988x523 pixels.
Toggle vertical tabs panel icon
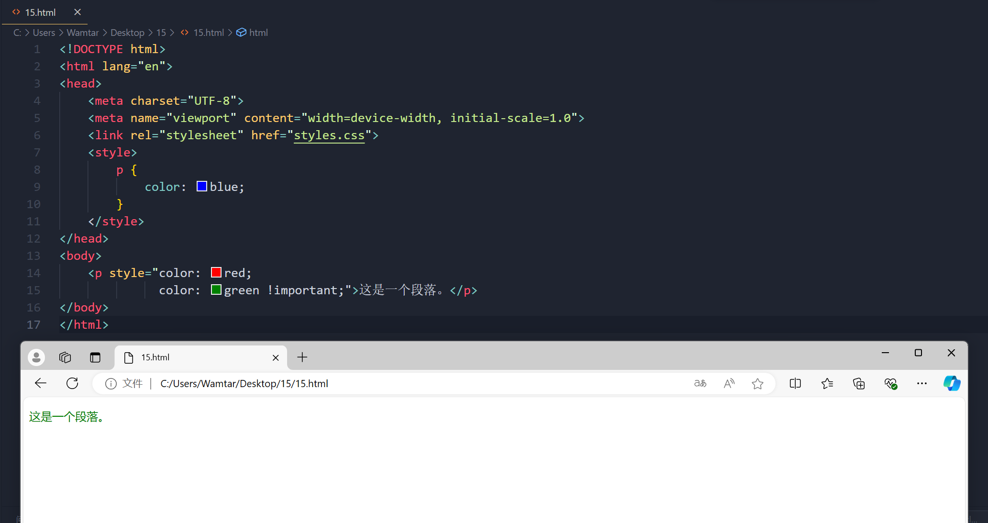tap(95, 357)
